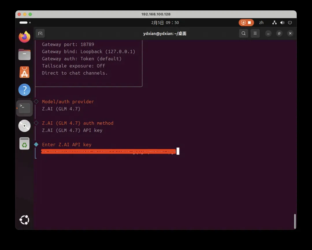Click the network status icon
Viewport: 312px width, 250px height.
click(274, 23)
